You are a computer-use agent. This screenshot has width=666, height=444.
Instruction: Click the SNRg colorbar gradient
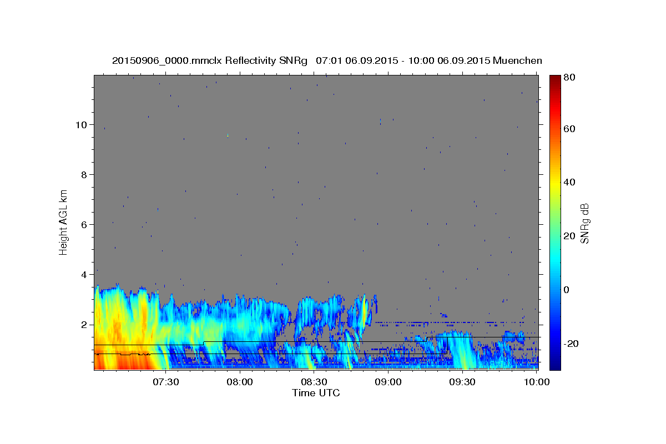tap(555, 223)
